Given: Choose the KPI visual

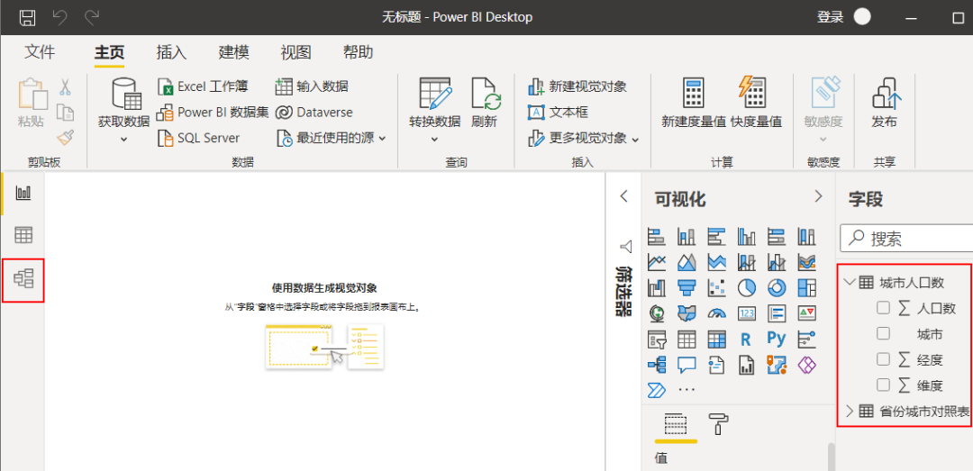Looking at the screenshot, I should pos(806,312).
